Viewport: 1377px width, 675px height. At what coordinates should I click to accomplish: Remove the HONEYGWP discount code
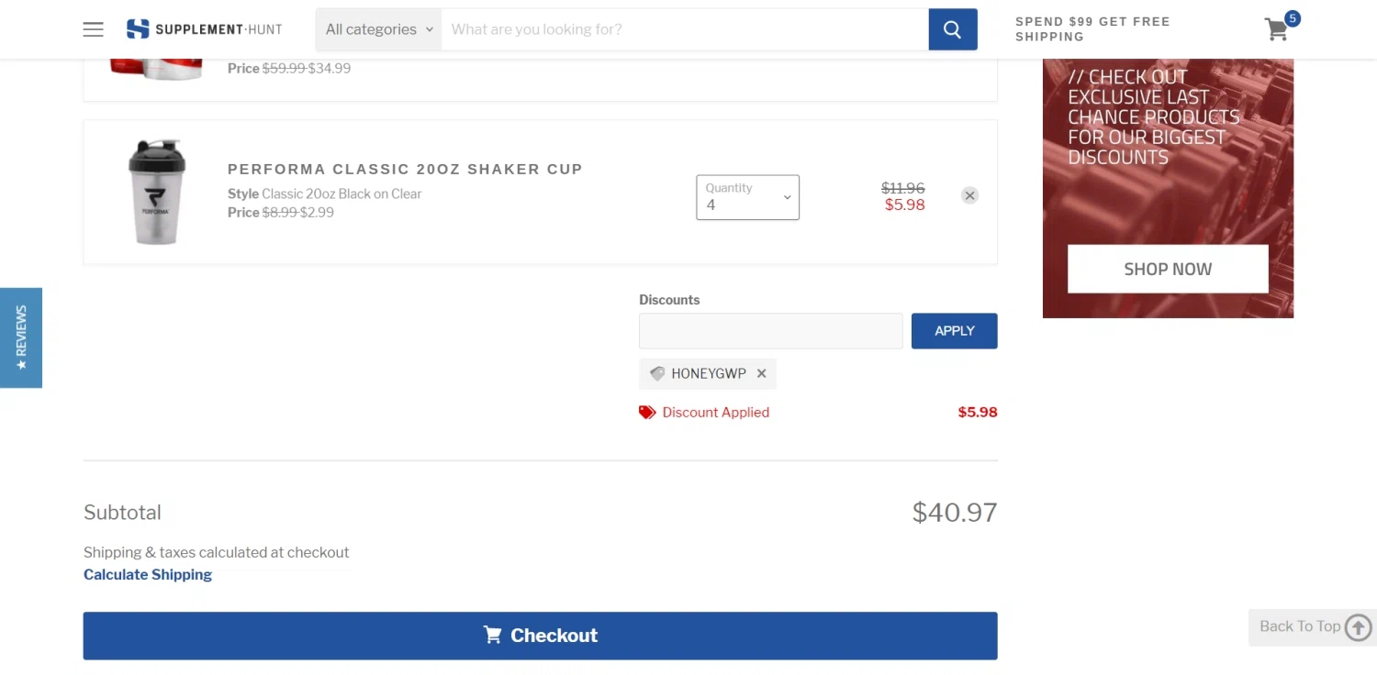click(x=761, y=374)
